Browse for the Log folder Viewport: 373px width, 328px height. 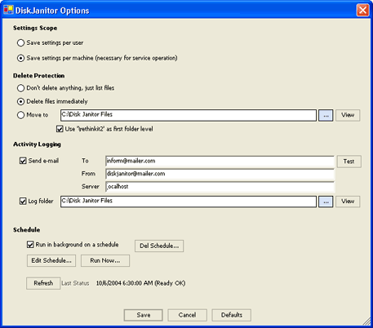click(326, 202)
